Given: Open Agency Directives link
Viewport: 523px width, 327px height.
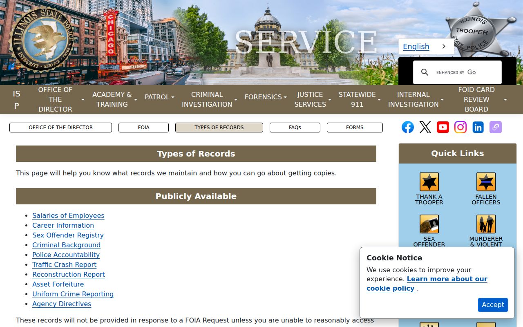Looking at the screenshot, I should click(62, 304).
